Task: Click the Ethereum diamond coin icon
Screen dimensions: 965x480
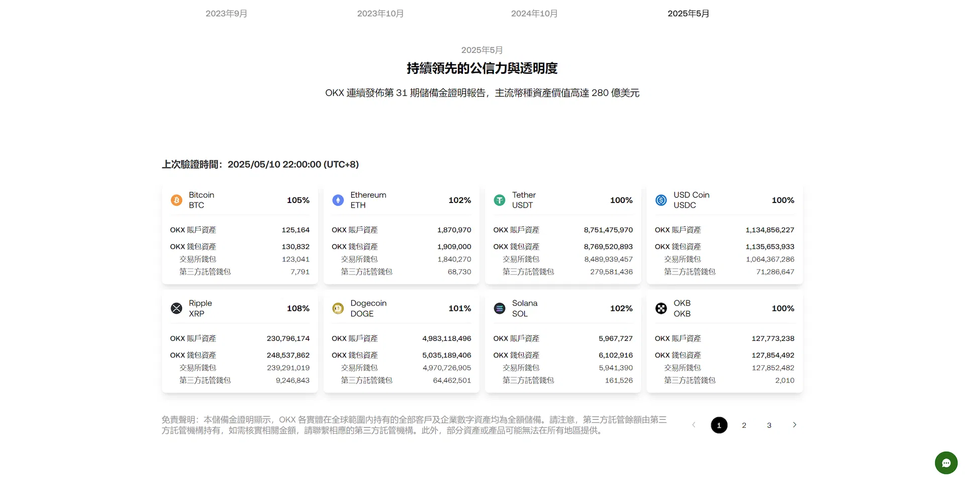Action: pos(338,200)
